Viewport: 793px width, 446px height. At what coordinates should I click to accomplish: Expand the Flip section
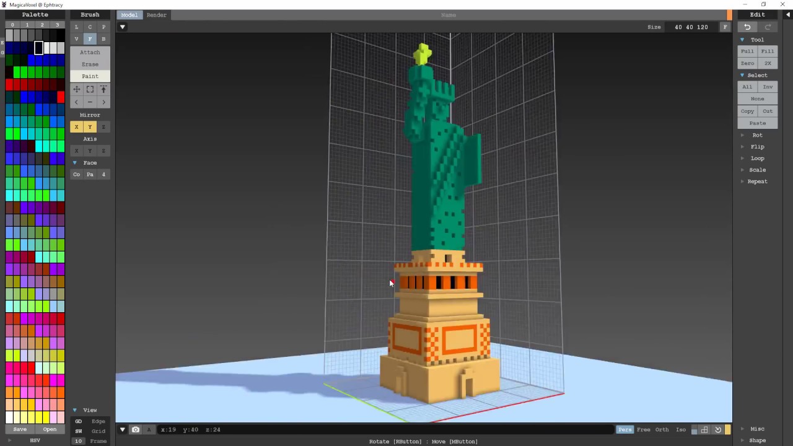(x=742, y=147)
